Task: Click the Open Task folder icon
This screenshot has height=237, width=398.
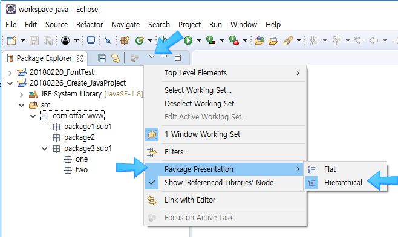Action: pos(273,40)
